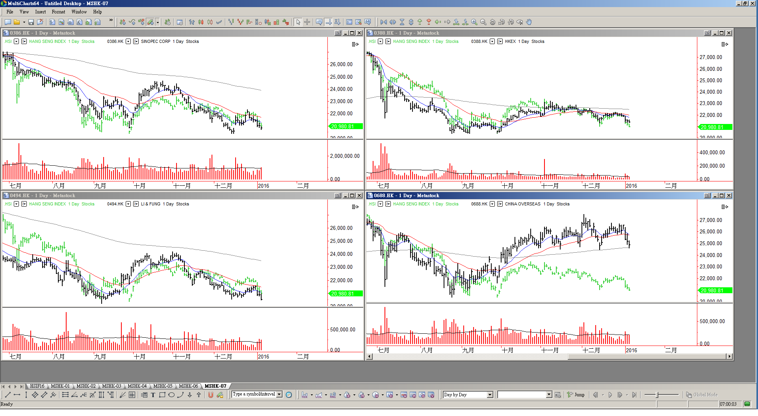758x416 pixels.
Task: Select the arrow pointer tool
Action: click(298, 22)
